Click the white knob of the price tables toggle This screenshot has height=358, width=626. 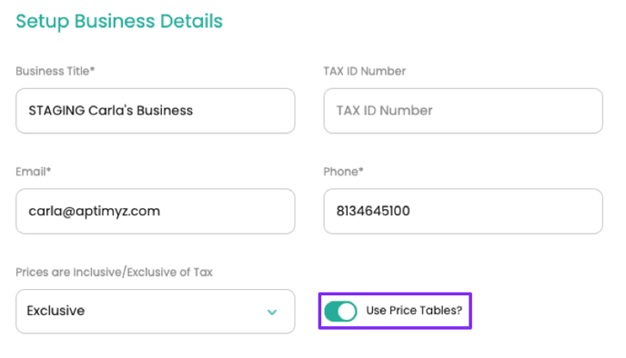[348, 311]
